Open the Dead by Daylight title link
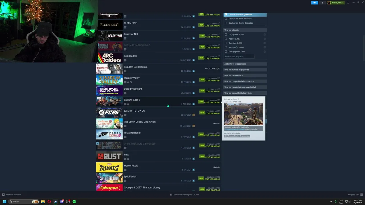Image resolution: width=365 pixels, height=205 pixels. click(x=133, y=89)
